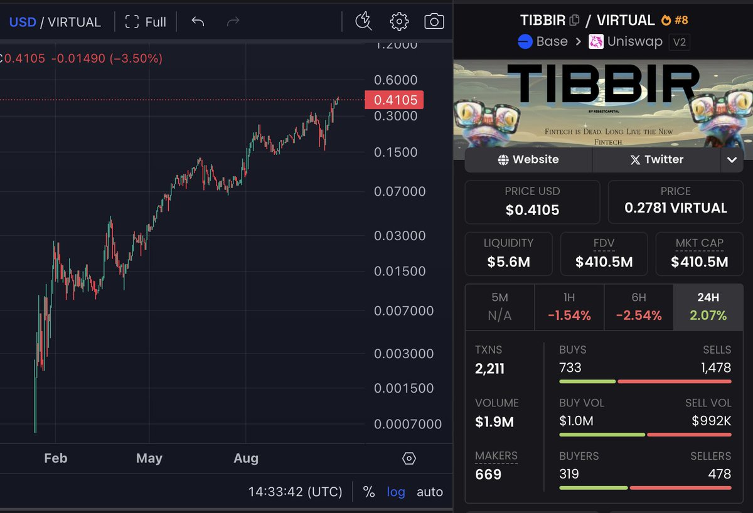Image resolution: width=753 pixels, height=513 pixels.
Task: Click the red 0.4105 price label
Action: pos(395,100)
